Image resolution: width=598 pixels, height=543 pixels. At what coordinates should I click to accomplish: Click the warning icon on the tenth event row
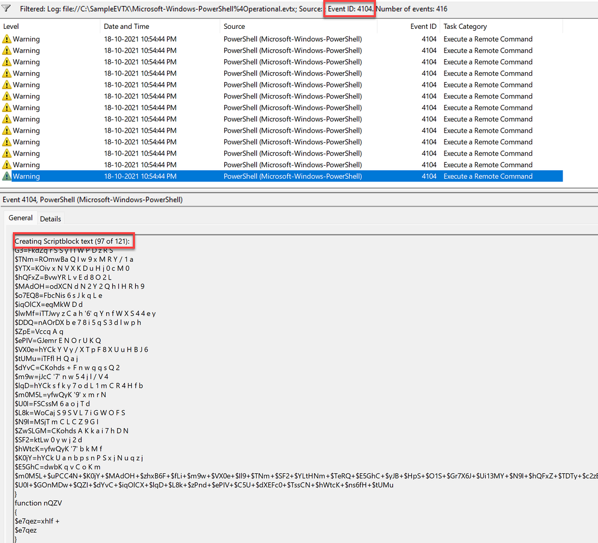[x=7, y=142]
